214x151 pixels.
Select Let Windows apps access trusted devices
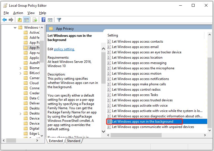click(142, 100)
